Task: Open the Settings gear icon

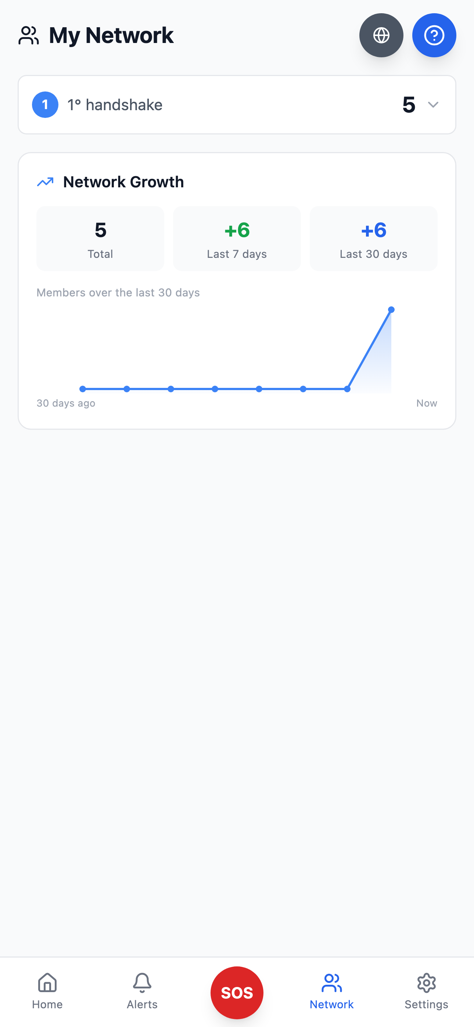Action: (427, 983)
